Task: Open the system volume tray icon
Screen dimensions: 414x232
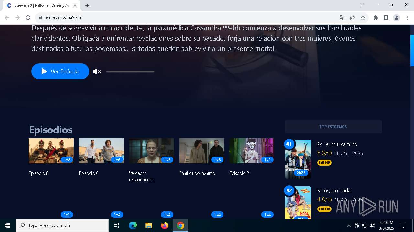Action: [372, 226]
